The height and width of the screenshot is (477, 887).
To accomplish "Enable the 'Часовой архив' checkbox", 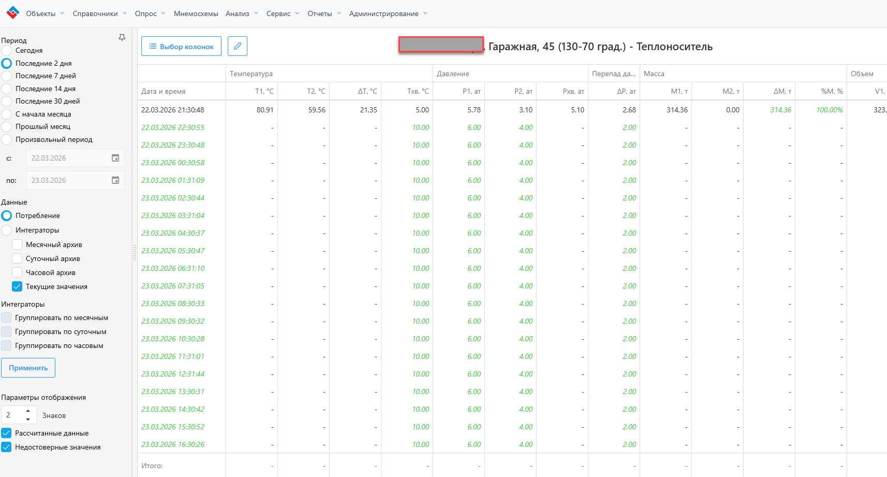I will click(x=17, y=272).
